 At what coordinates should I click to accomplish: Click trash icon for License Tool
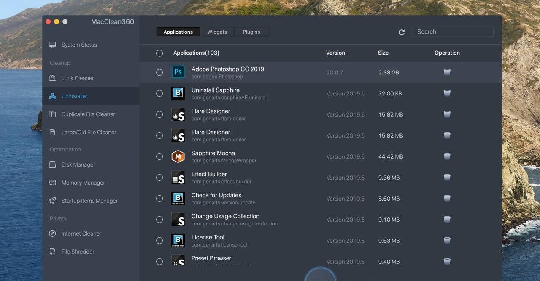(447, 241)
